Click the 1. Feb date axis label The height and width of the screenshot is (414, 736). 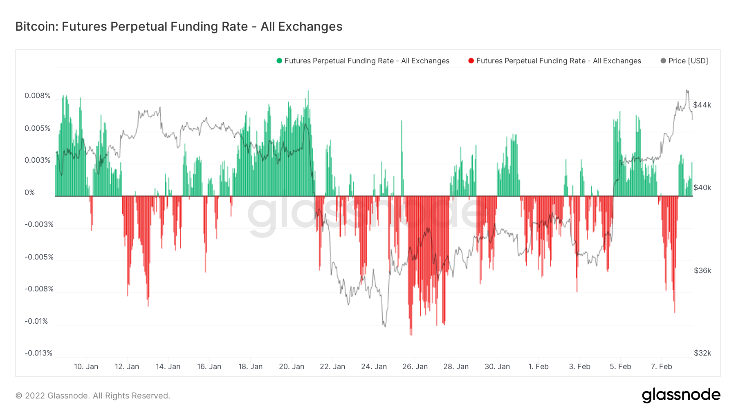pos(539,367)
